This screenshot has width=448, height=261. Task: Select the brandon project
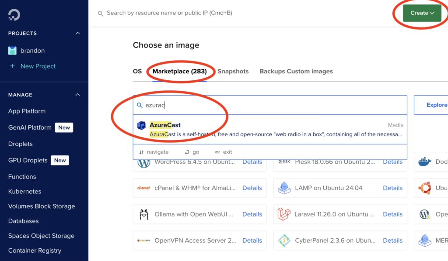tap(32, 51)
